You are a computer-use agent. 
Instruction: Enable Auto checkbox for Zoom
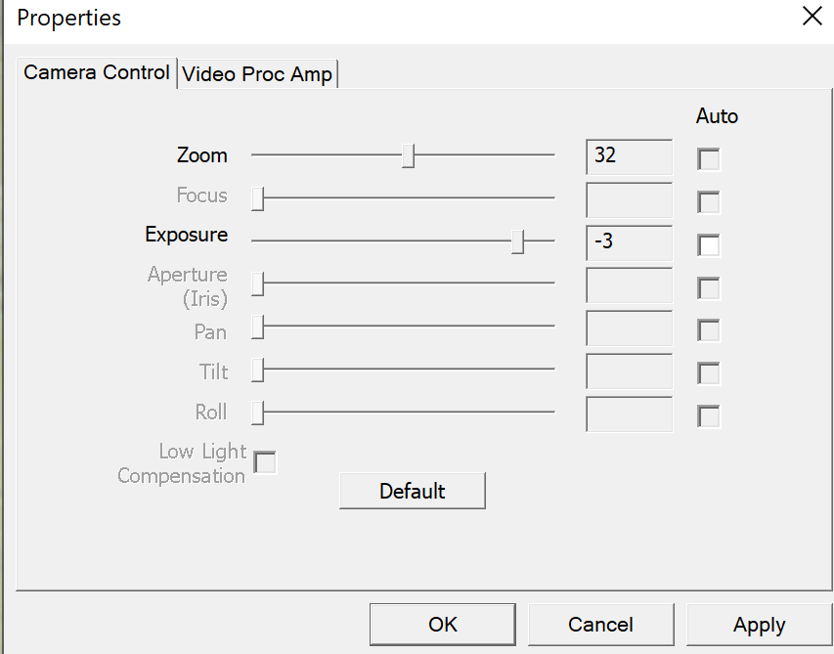[709, 158]
